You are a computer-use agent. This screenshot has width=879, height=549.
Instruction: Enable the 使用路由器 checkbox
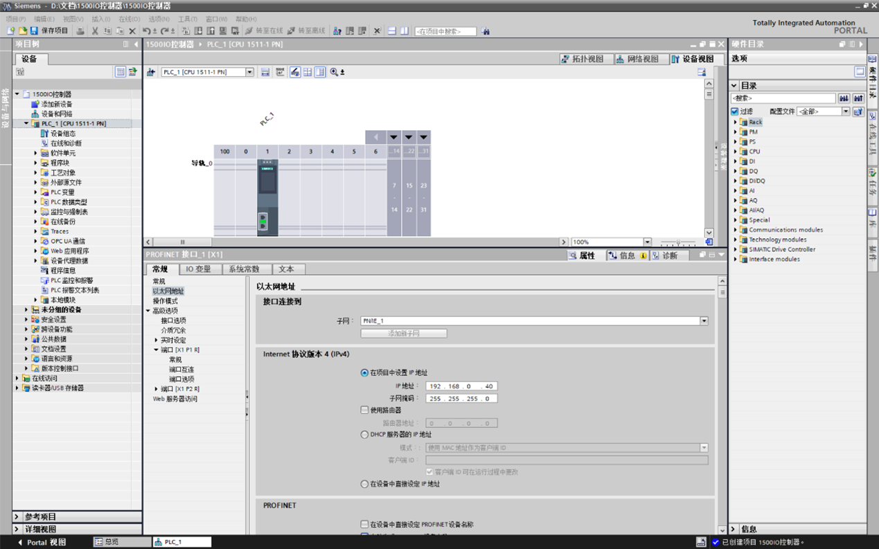point(364,410)
